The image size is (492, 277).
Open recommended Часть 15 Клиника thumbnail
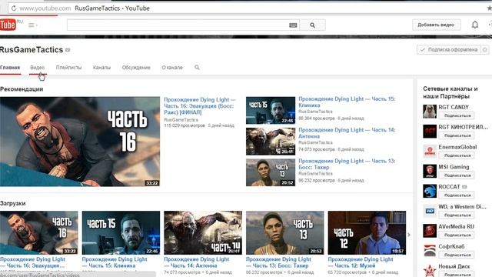click(x=271, y=110)
